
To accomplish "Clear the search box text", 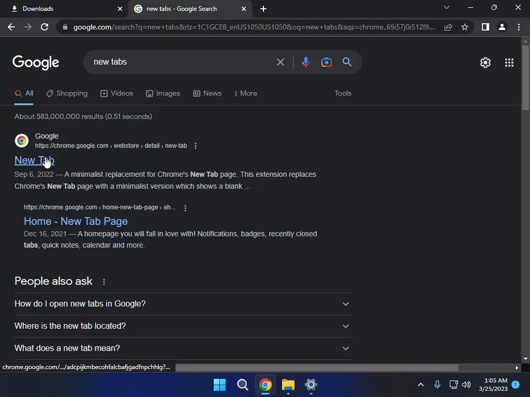I will pyautogui.click(x=280, y=62).
